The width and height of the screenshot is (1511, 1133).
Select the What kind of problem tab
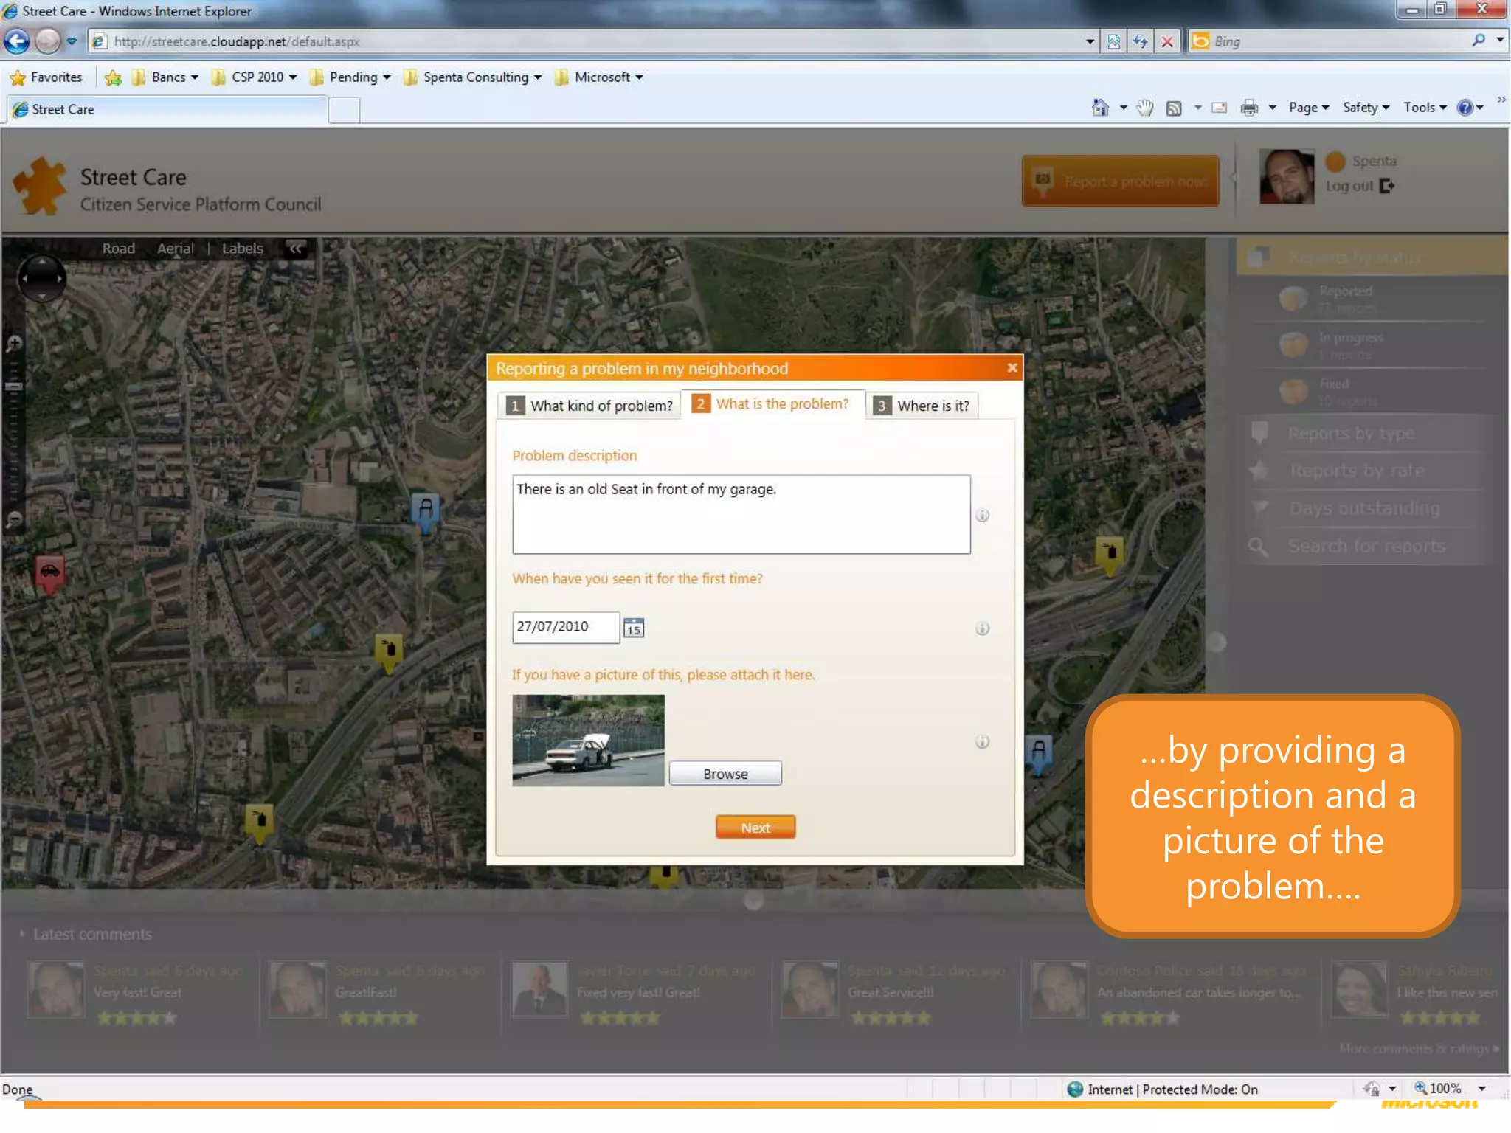(x=589, y=406)
